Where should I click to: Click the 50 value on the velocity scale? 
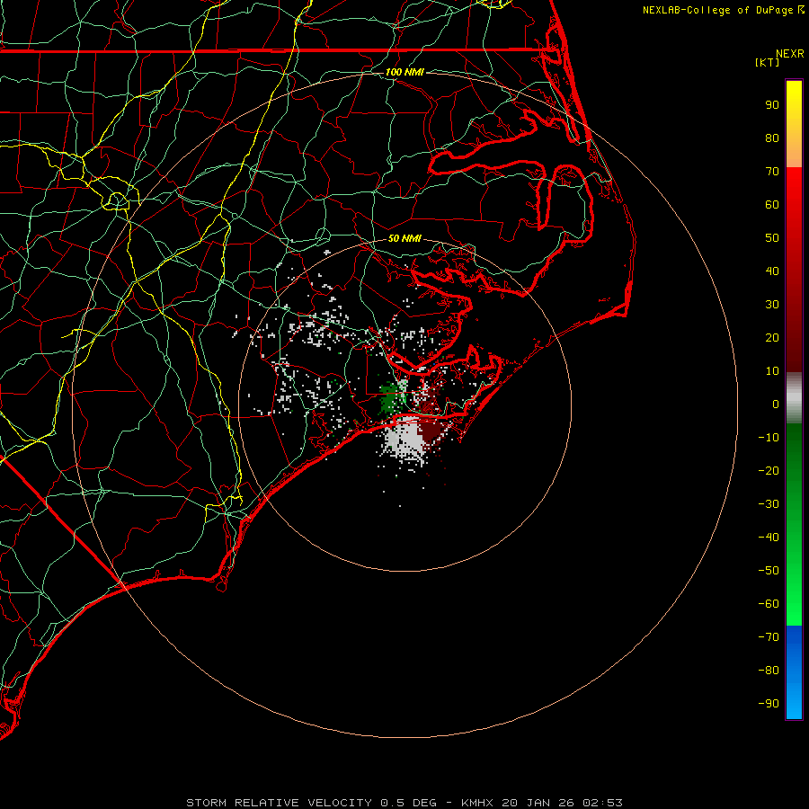(772, 238)
